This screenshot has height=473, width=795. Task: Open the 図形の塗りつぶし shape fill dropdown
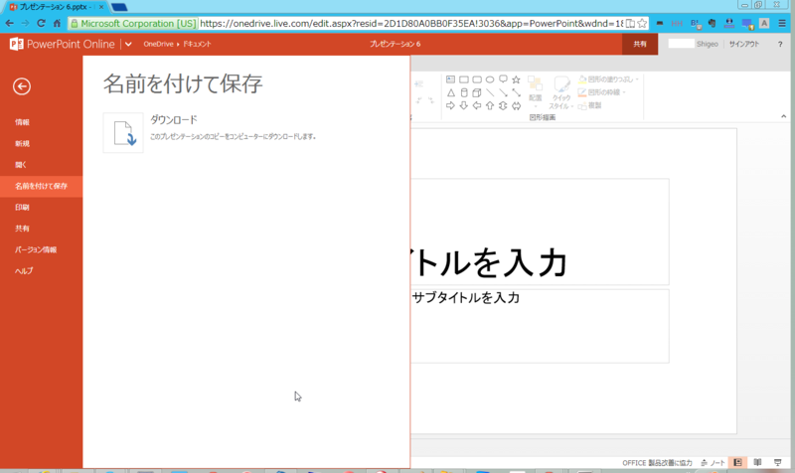coord(608,79)
